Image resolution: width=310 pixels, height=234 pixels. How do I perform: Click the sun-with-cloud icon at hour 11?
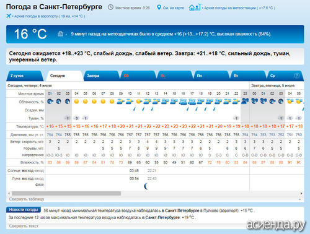click(x=139, y=102)
